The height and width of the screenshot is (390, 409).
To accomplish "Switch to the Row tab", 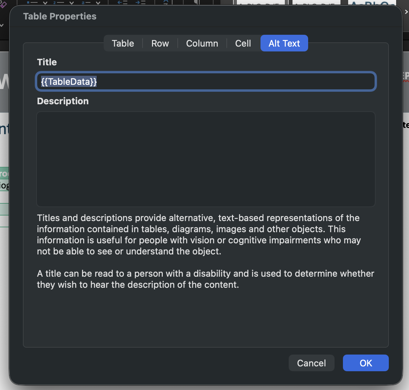I will click(x=160, y=43).
